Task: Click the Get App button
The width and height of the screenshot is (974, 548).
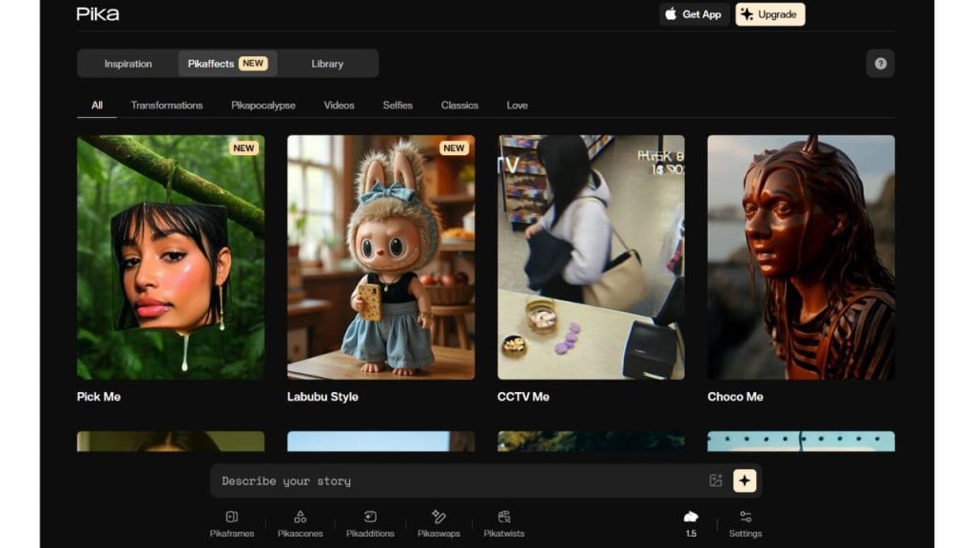Action: [694, 14]
